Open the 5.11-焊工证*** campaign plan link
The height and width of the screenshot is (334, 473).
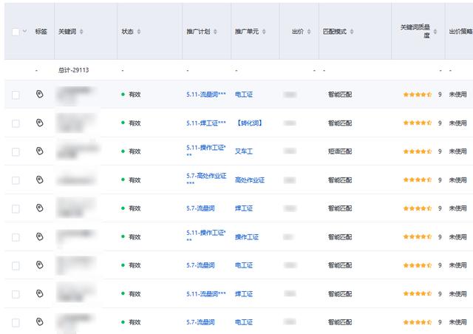coord(206,123)
